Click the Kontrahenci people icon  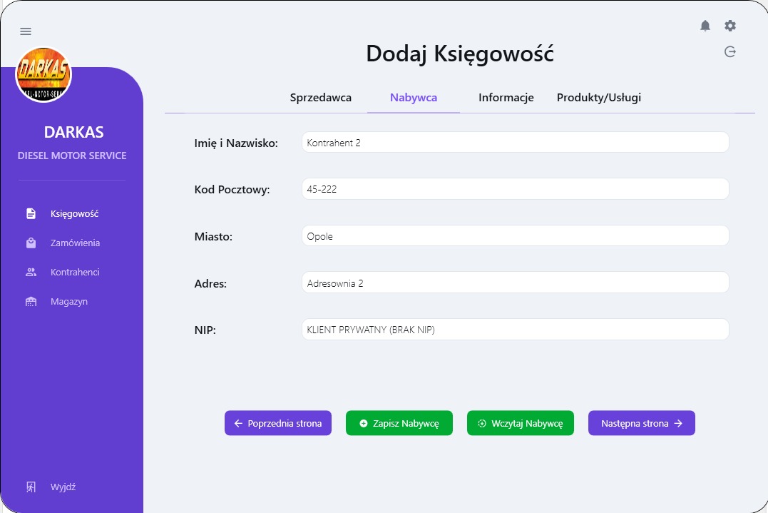tap(31, 272)
